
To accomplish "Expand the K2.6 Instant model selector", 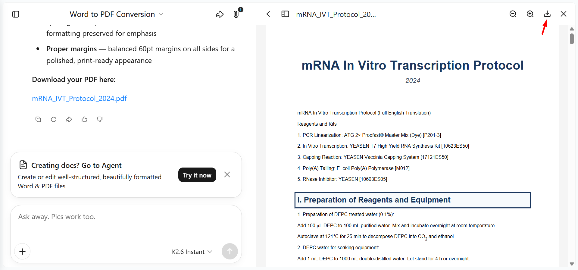I will 192,252.
